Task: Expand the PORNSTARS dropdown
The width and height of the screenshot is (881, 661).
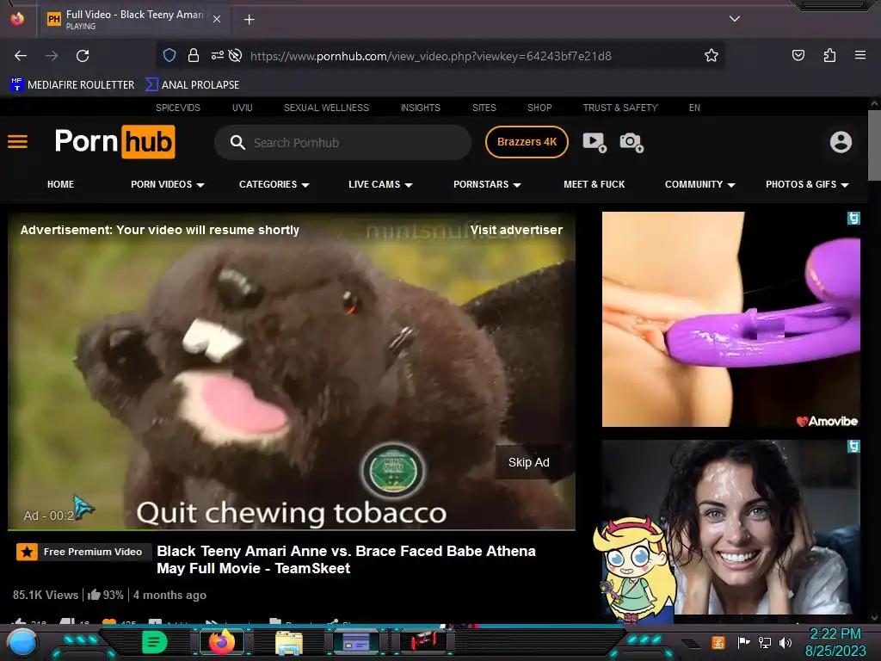Action: point(487,184)
